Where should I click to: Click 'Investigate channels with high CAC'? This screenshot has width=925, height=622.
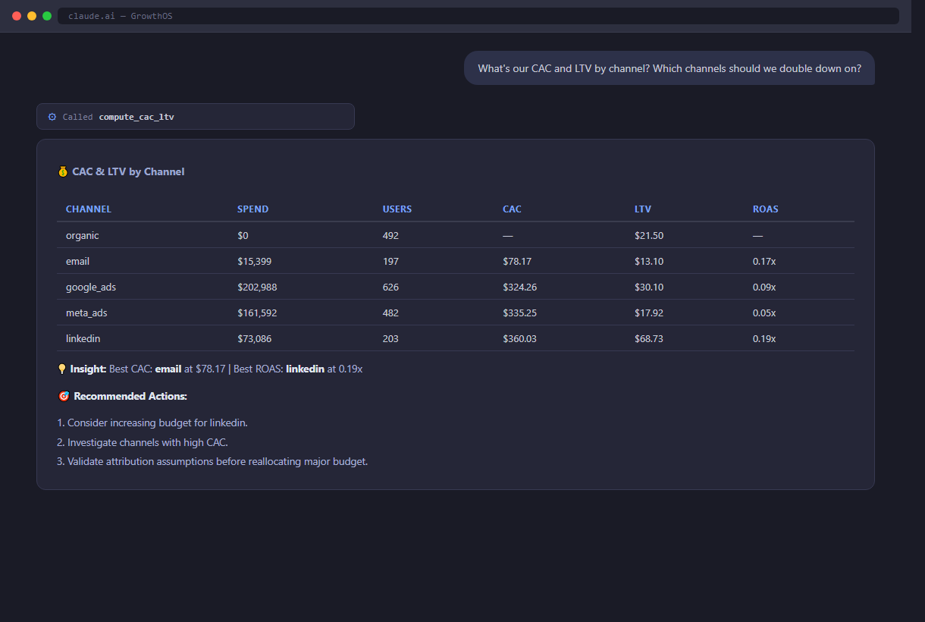(x=143, y=442)
